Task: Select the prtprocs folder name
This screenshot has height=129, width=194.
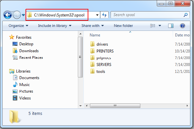Action: click(x=104, y=58)
